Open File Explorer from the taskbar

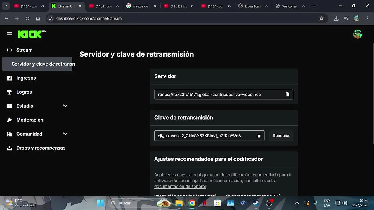pyautogui.click(x=179, y=203)
